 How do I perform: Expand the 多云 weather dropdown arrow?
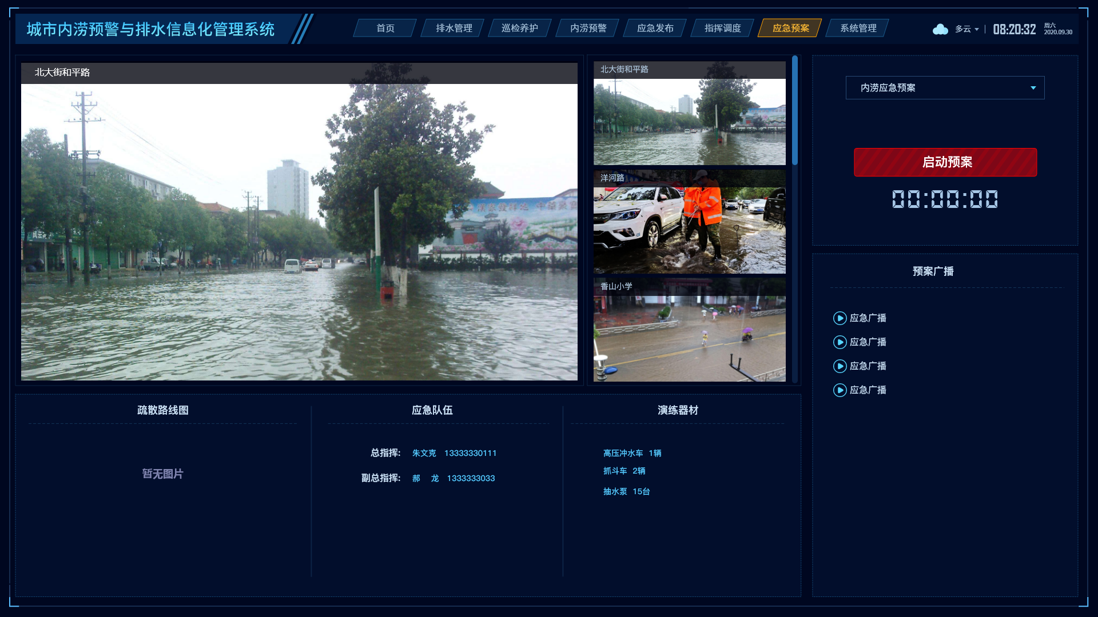pyautogui.click(x=977, y=29)
